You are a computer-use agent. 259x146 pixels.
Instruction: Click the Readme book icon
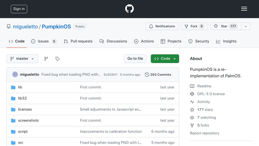(x=192, y=86)
